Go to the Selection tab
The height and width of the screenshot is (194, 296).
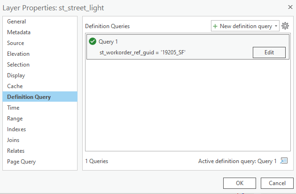click(x=18, y=65)
